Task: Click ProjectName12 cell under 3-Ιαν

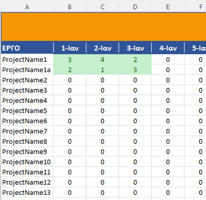Action: click(135, 182)
